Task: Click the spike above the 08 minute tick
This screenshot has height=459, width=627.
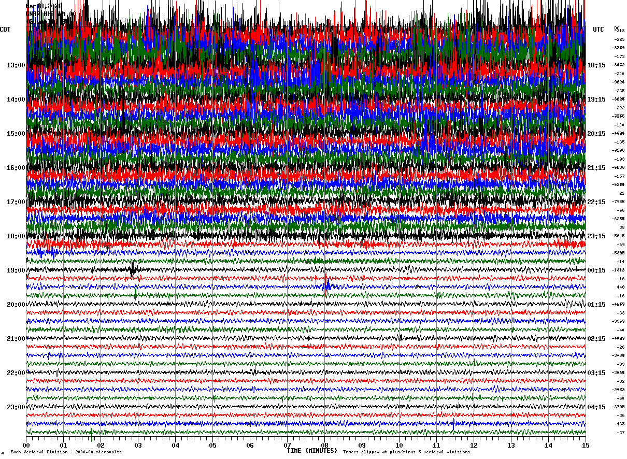Action: (x=326, y=284)
